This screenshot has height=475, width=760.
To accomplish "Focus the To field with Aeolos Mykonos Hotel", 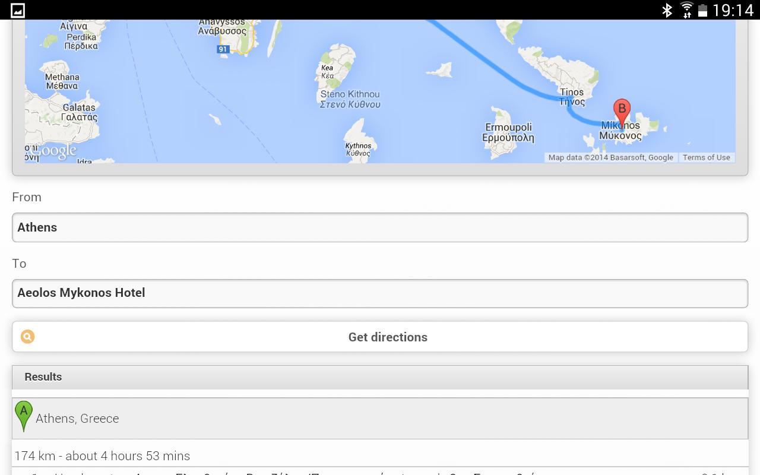I will point(380,293).
